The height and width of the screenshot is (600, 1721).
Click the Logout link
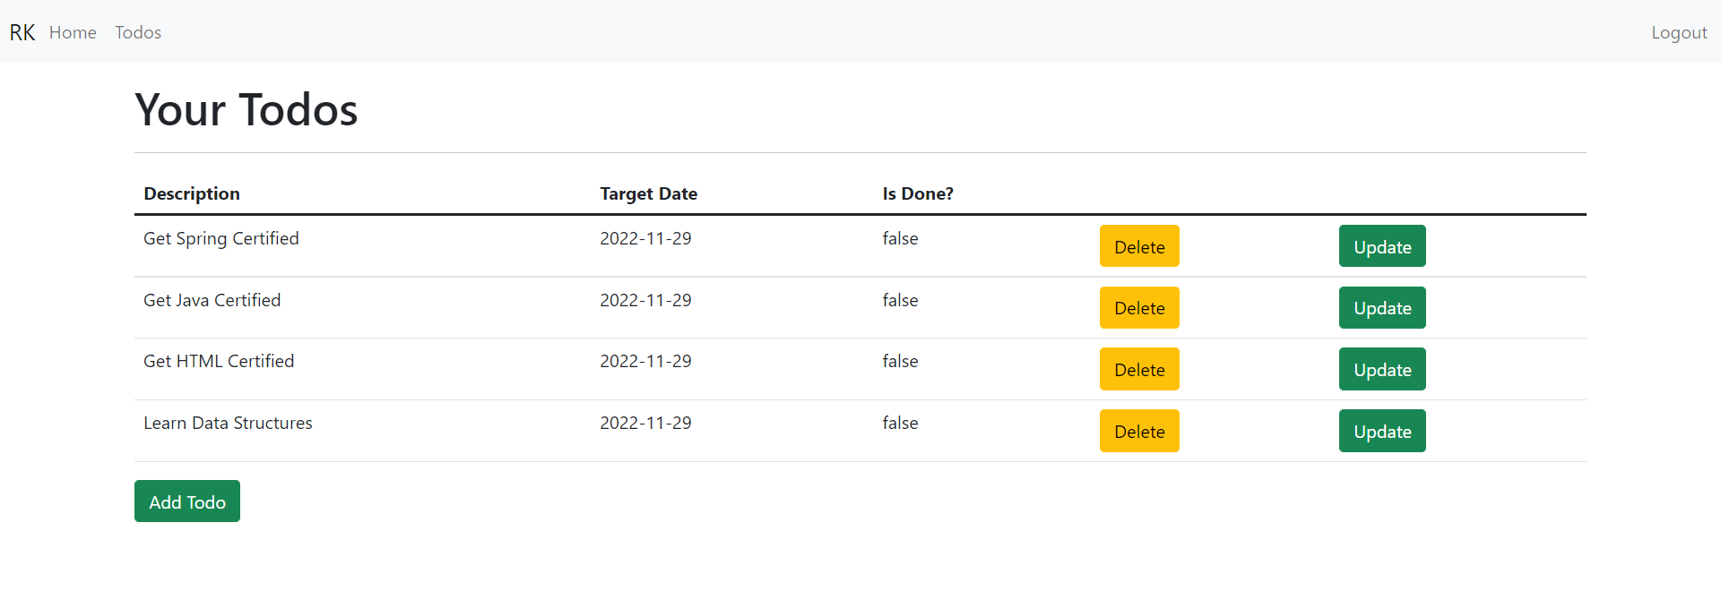1679,32
